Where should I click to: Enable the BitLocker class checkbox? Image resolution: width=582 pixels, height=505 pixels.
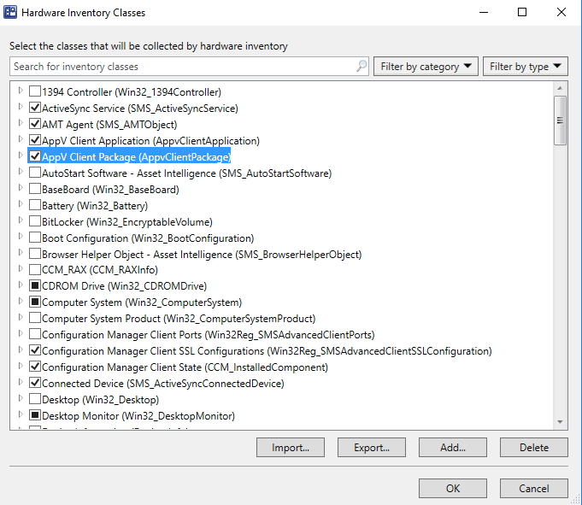coord(35,220)
